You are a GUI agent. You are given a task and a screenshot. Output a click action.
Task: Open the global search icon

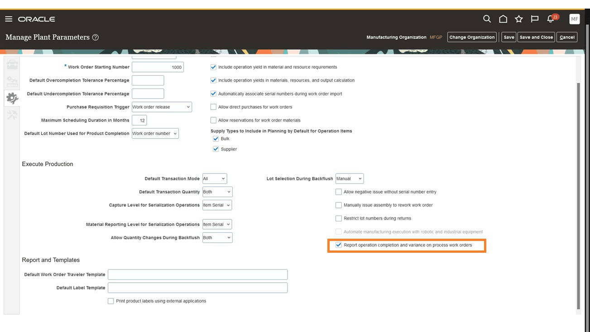(487, 19)
